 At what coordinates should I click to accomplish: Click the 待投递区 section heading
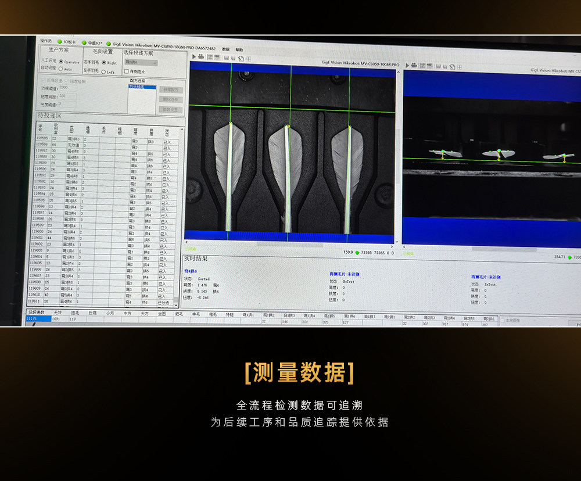pos(49,116)
